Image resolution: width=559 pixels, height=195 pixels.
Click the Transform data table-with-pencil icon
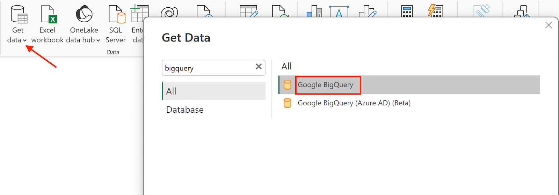pos(249,11)
